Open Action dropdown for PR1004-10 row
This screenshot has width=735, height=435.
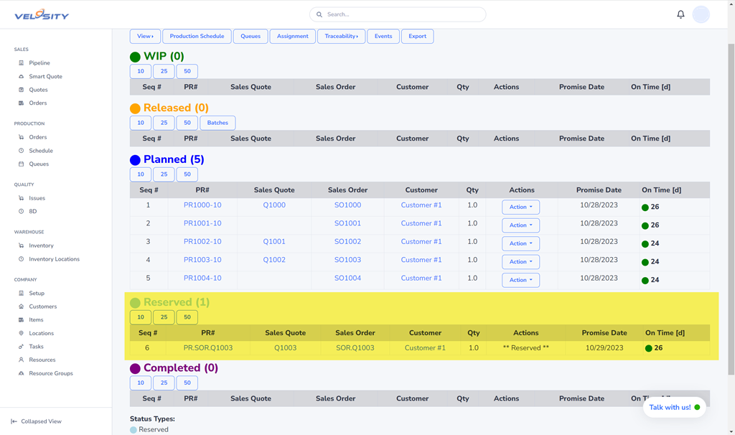[x=520, y=280]
